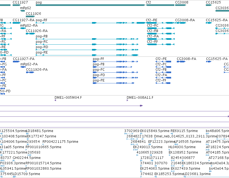Select the mRpS2 gene label
Screen dimensions: 229x178
26,8
